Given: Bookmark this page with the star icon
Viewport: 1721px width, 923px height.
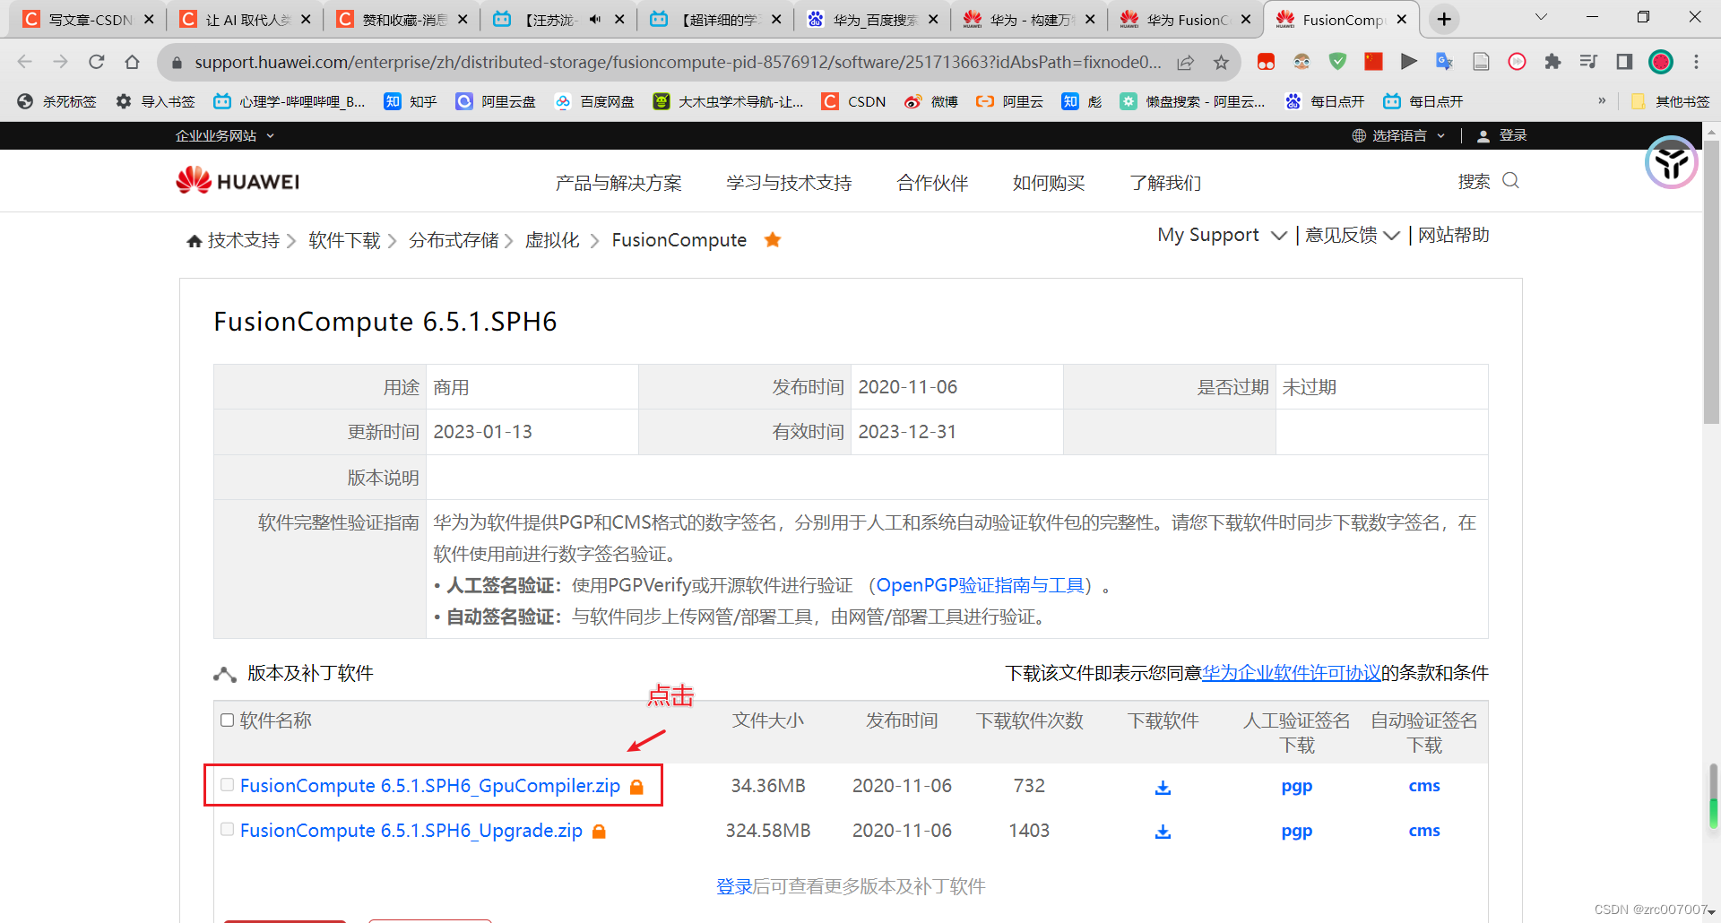Looking at the screenshot, I should click(x=1221, y=62).
